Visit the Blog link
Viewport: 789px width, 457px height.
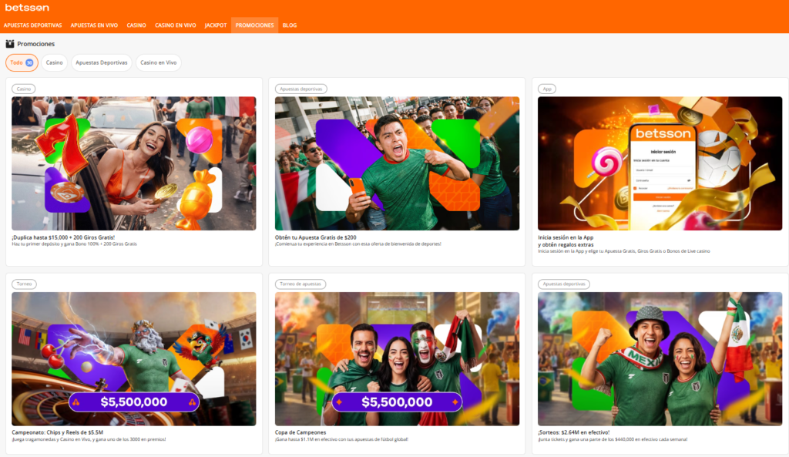click(x=290, y=25)
